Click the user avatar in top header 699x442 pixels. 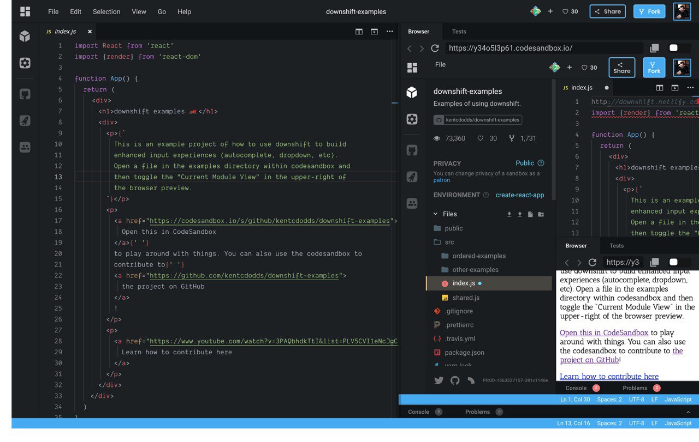[x=682, y=11]
